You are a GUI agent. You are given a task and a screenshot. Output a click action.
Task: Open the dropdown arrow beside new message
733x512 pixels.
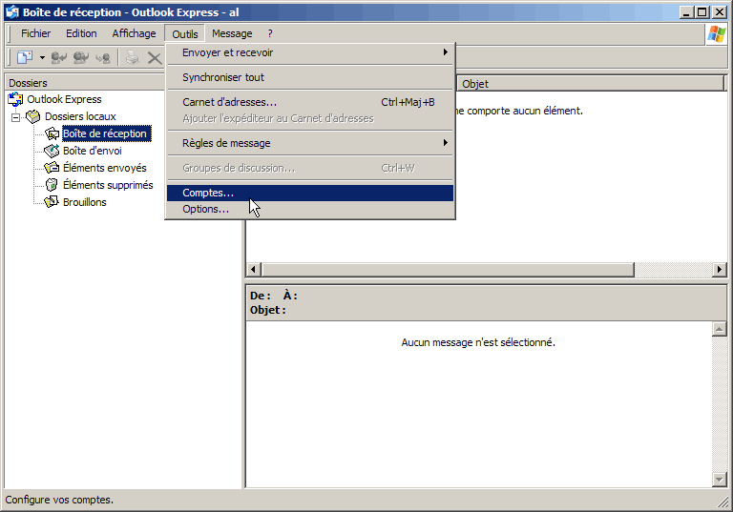[x=42, y=58]
